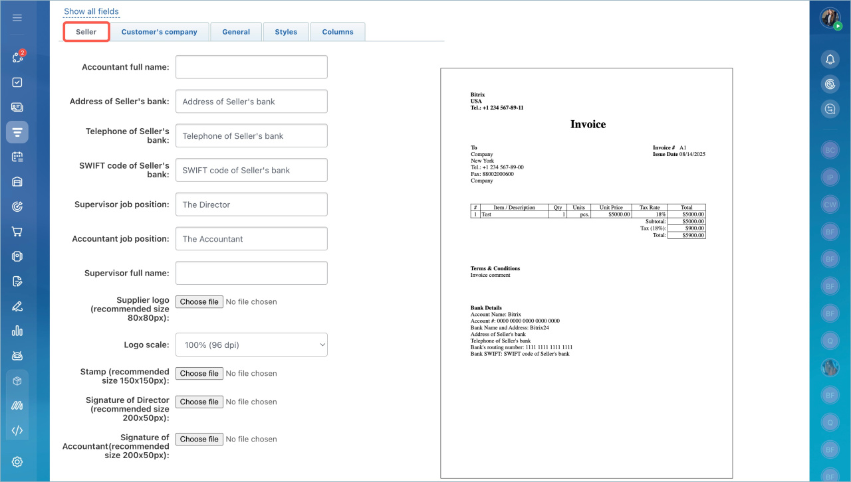Image resolution: width=851 pixels, height=482 pixels.
Task: Click the feed icon with red badge
Action: 17,57
